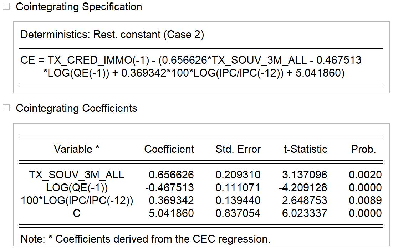Collapse the Cointegrating Coefficients section
Viewport: 393px width, 249px height.
click(x=6, y=108)
